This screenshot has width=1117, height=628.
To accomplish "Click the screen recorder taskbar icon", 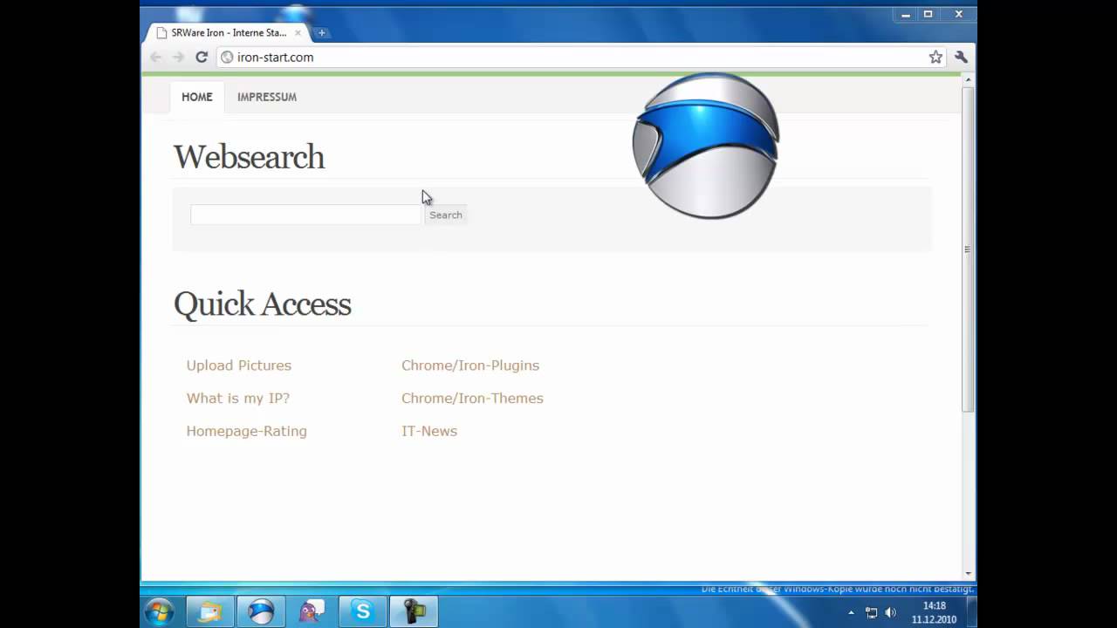I will coord(414,611).
